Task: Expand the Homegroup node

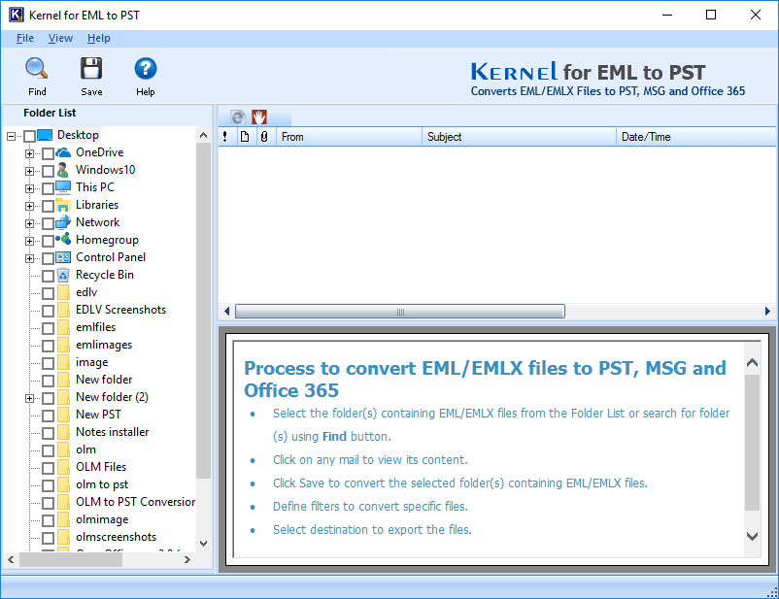Action: 29,241
